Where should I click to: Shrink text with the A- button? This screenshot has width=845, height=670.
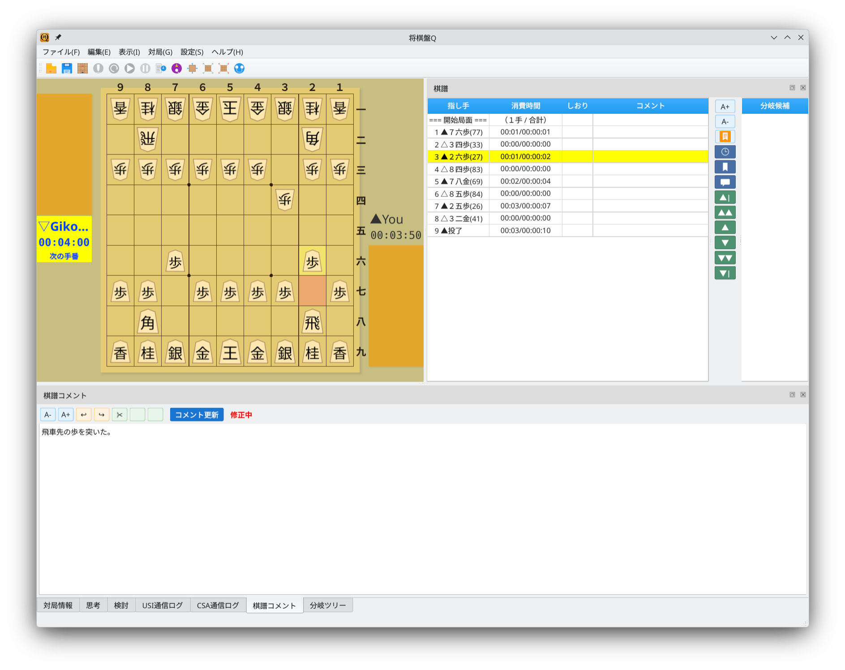coord(47,414)
